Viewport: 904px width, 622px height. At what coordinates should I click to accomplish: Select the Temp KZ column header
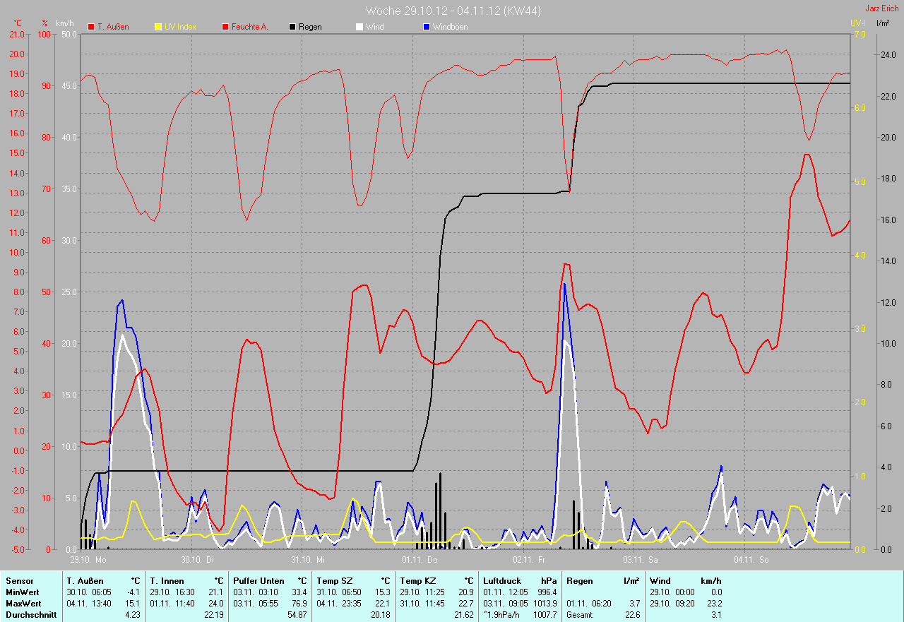418,581
